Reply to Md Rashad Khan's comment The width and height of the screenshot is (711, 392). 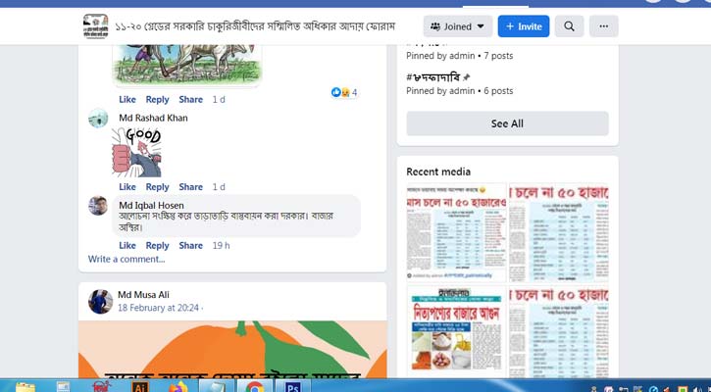pos(157,187)
